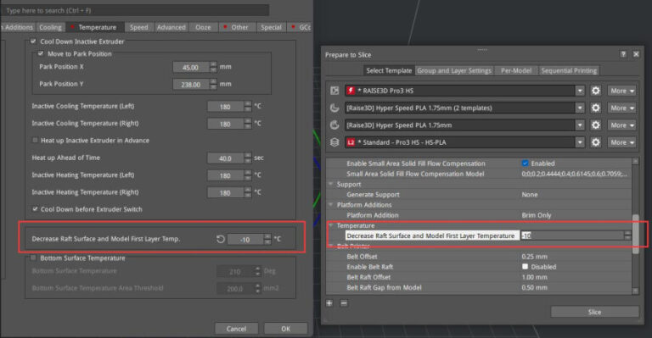
Task: Click the Park Position X value field
Action: 191,67
